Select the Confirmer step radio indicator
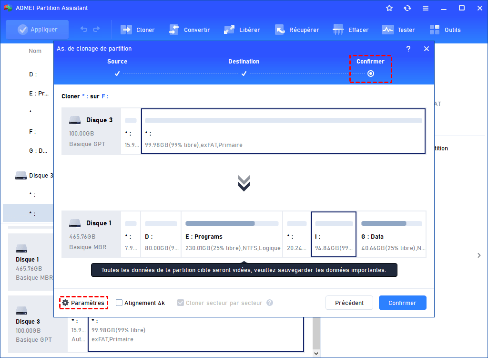 pos(371,74)
